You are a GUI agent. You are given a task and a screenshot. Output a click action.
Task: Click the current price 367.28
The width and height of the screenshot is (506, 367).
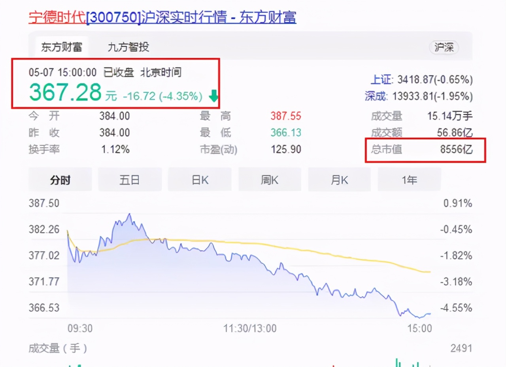[x=65, y=93]
